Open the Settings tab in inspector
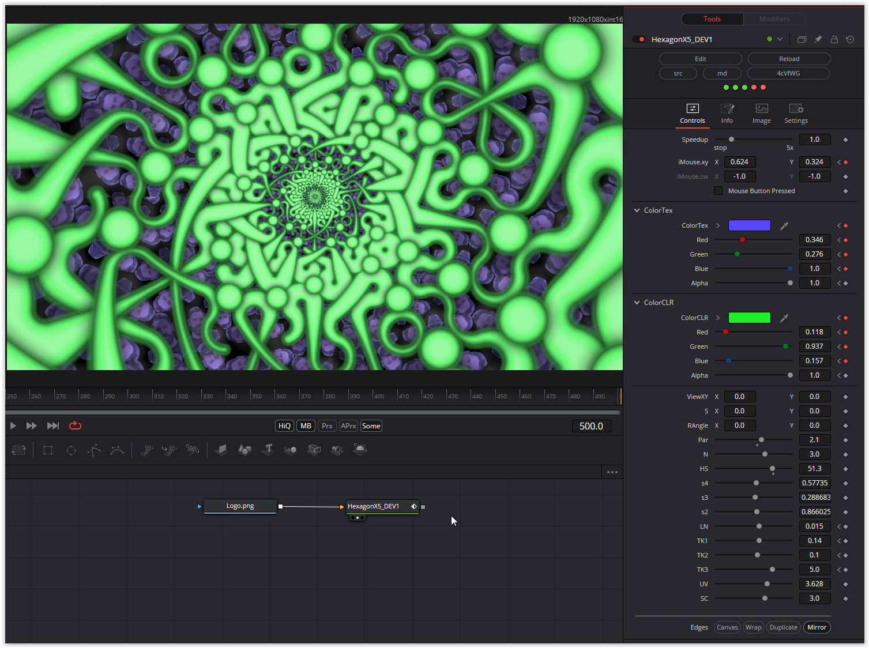Viewport: 869px width, 648px height. 796,114
